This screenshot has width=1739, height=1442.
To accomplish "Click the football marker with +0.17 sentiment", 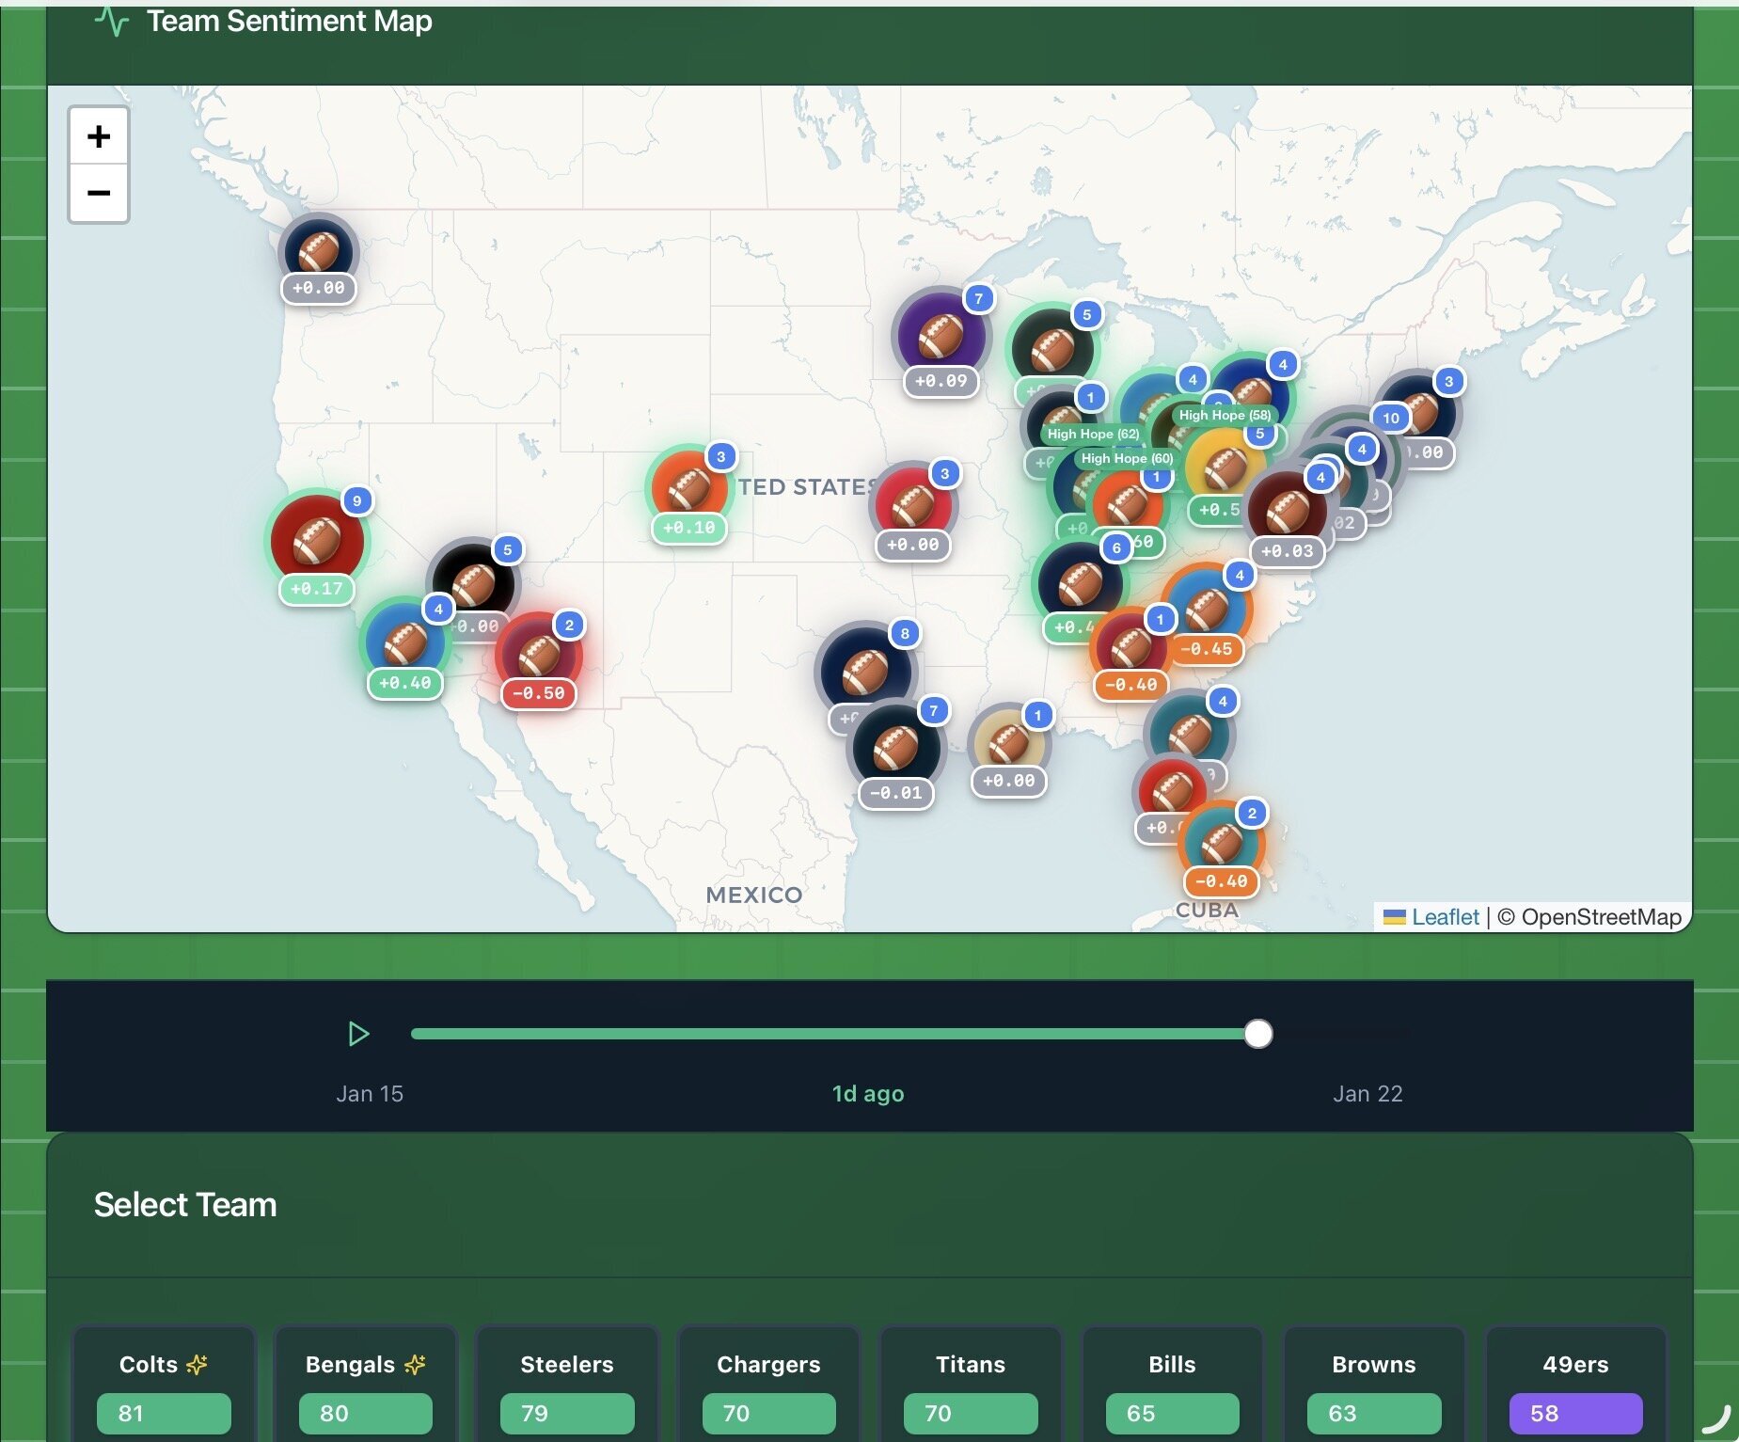I will 317,541.
